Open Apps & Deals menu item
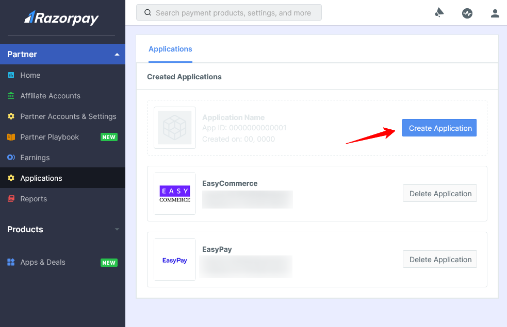The width and height of the screenshot is (507, 327). tap(63, 262)
